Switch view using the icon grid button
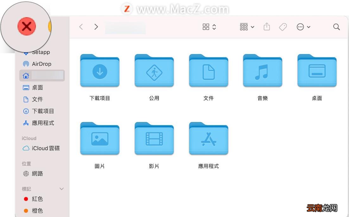This screenshot has width=349, height=217. point(209,27)
